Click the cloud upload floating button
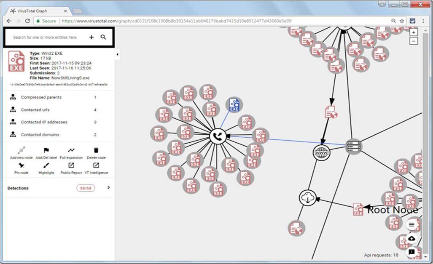Viewport: 433px width, 264px height. click(411, 238)
